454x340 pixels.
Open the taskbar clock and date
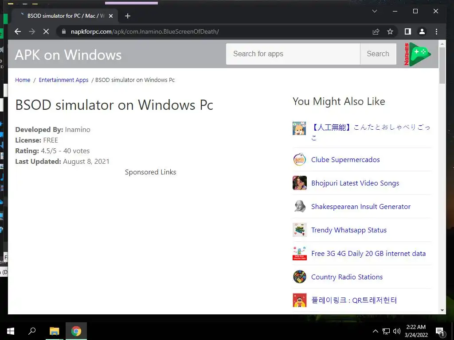click(x=416, y=331)
